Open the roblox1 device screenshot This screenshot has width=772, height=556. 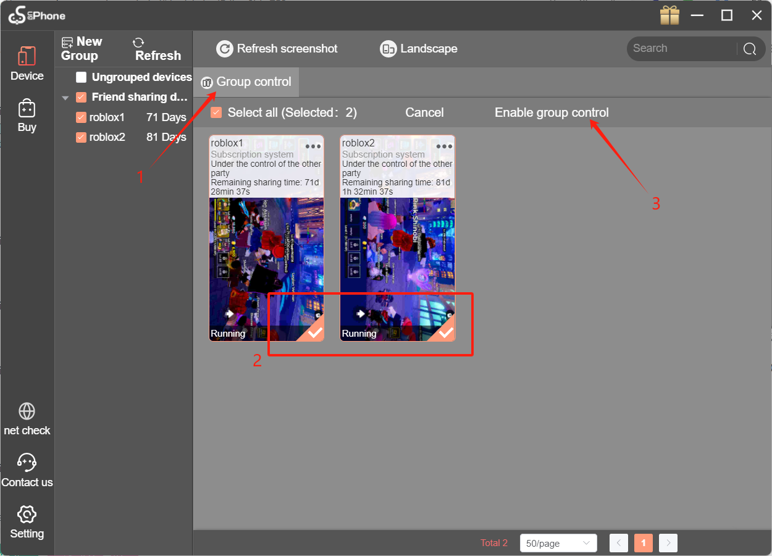click(x=266, y=262)
